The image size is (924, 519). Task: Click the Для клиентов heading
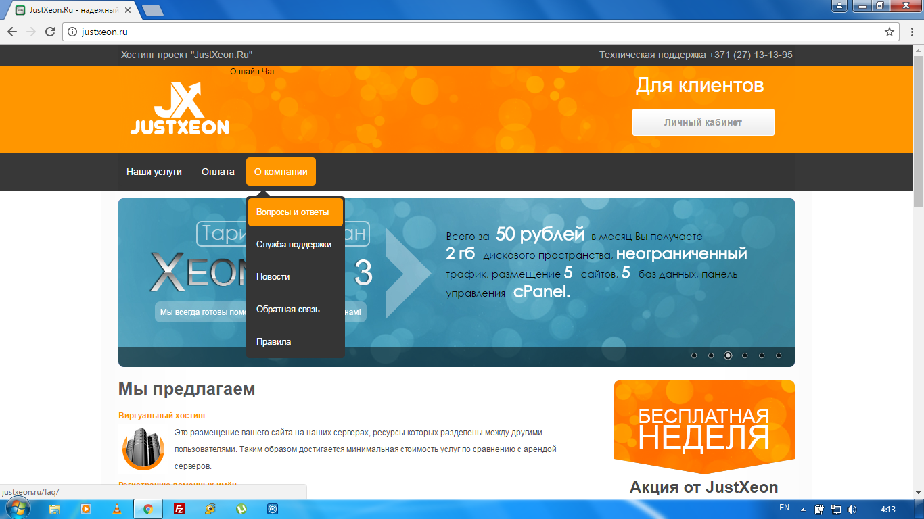699,86
